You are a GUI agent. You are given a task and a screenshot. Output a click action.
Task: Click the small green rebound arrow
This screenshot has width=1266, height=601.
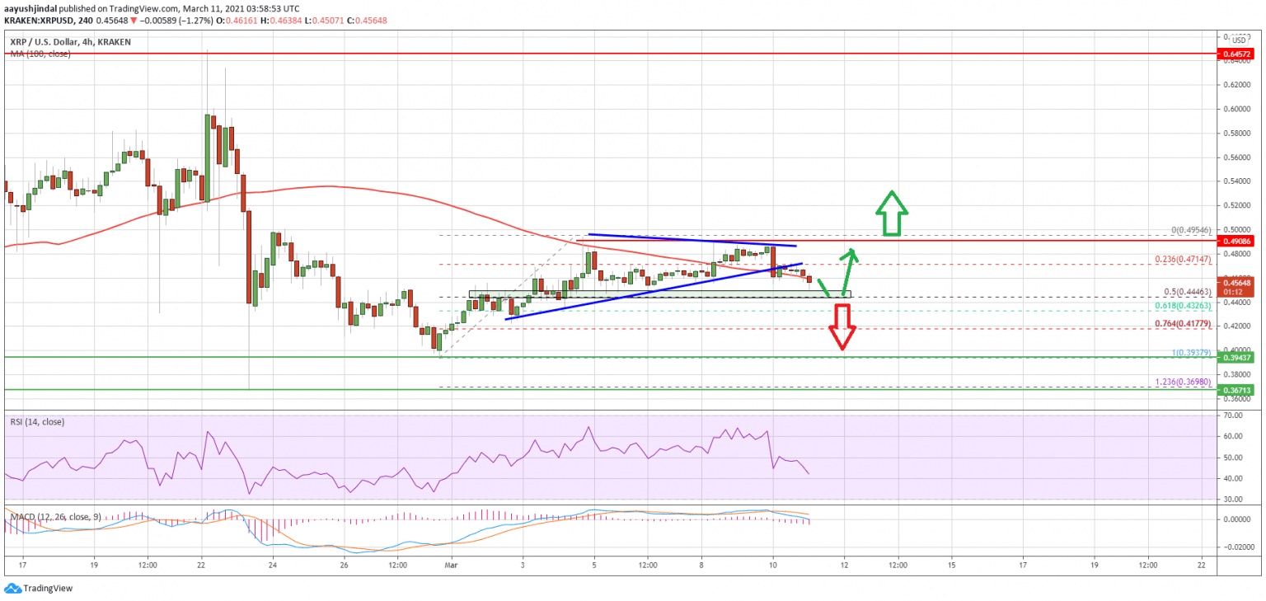[x=836, y=272]
